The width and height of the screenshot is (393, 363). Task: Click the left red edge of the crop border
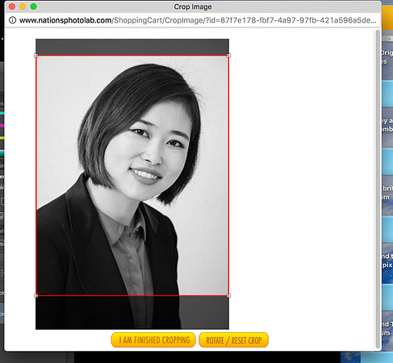[x=36, y=176]
